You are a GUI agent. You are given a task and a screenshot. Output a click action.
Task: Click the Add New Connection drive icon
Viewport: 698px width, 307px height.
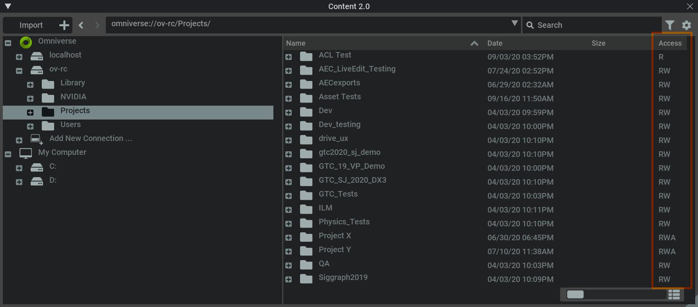pyautogui.click(x=36, y=139)
